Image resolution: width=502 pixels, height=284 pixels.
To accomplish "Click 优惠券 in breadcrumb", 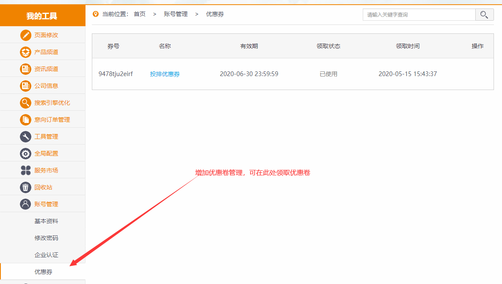I will (x=215, y=14).
